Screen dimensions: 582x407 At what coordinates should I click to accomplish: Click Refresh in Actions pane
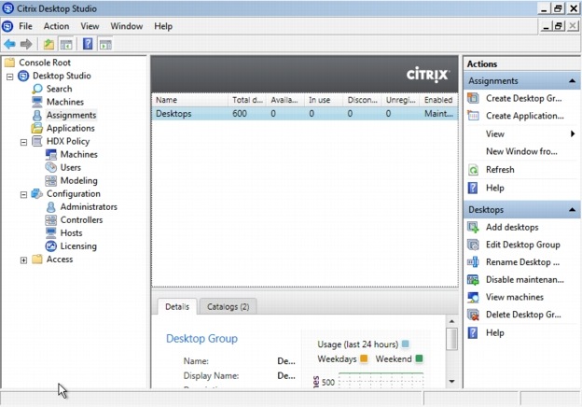click(x=500, y=170)
